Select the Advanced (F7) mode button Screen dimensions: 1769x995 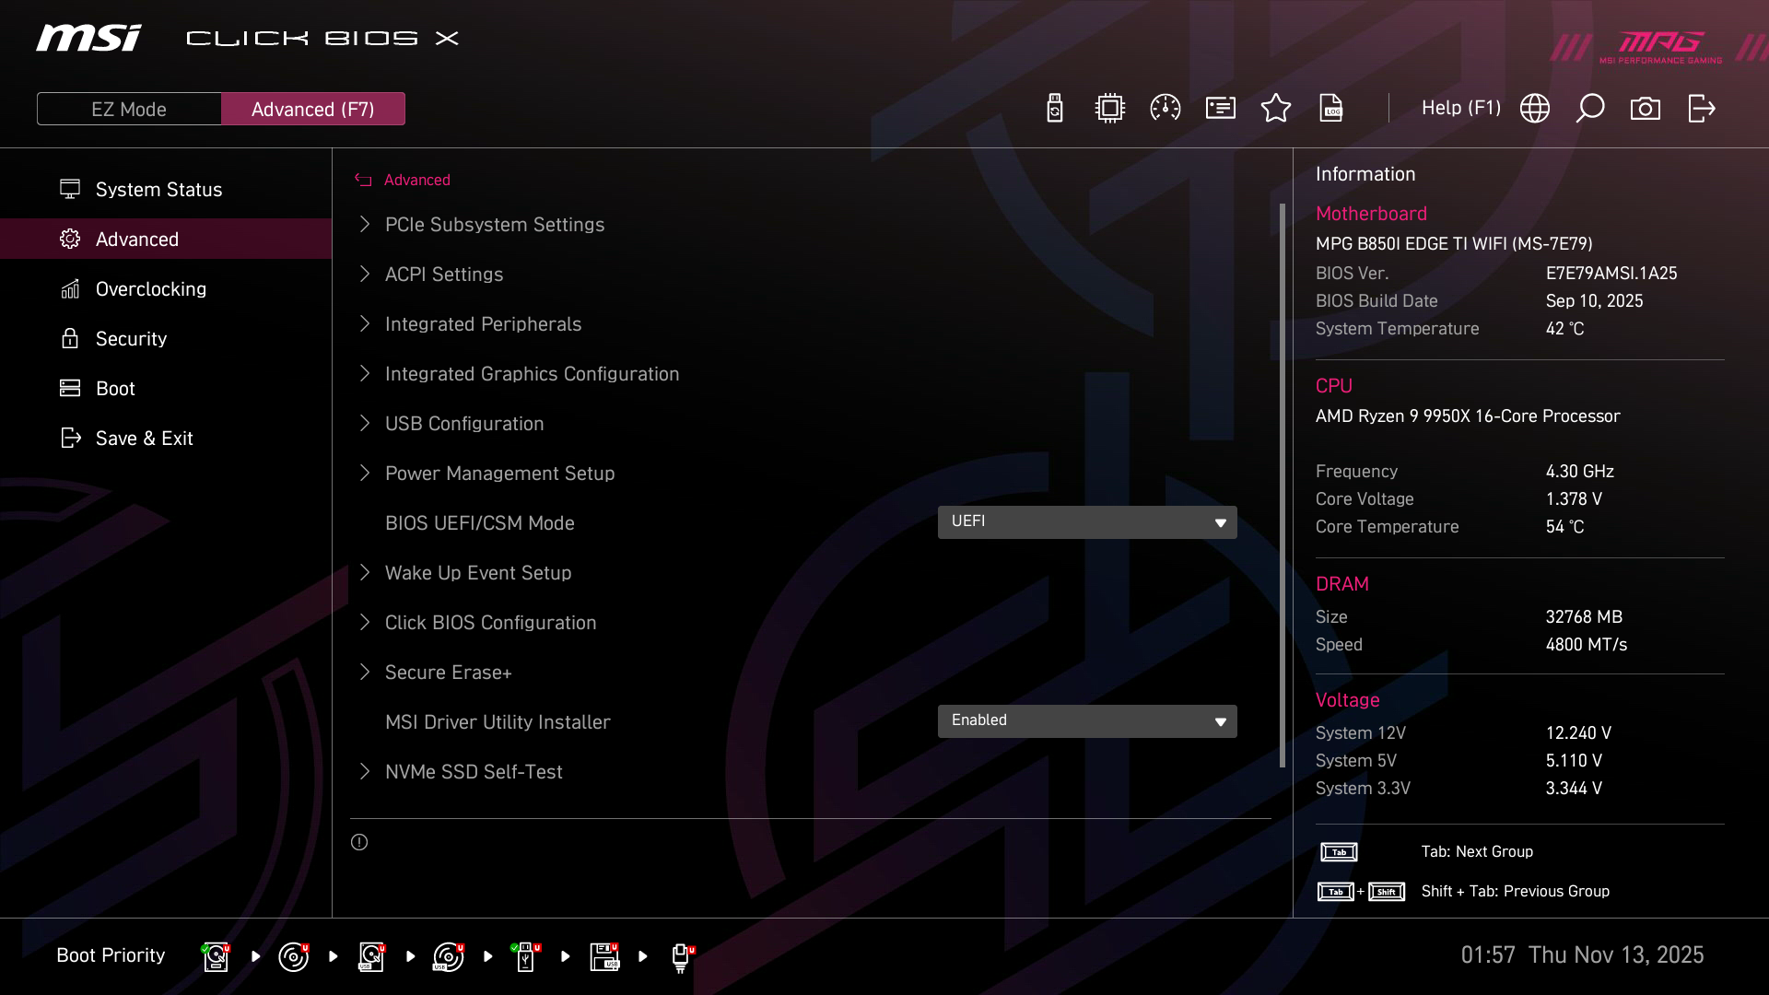(312, 109)
